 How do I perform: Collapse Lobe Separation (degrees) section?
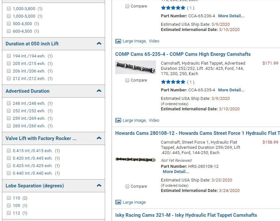(99, 185)
